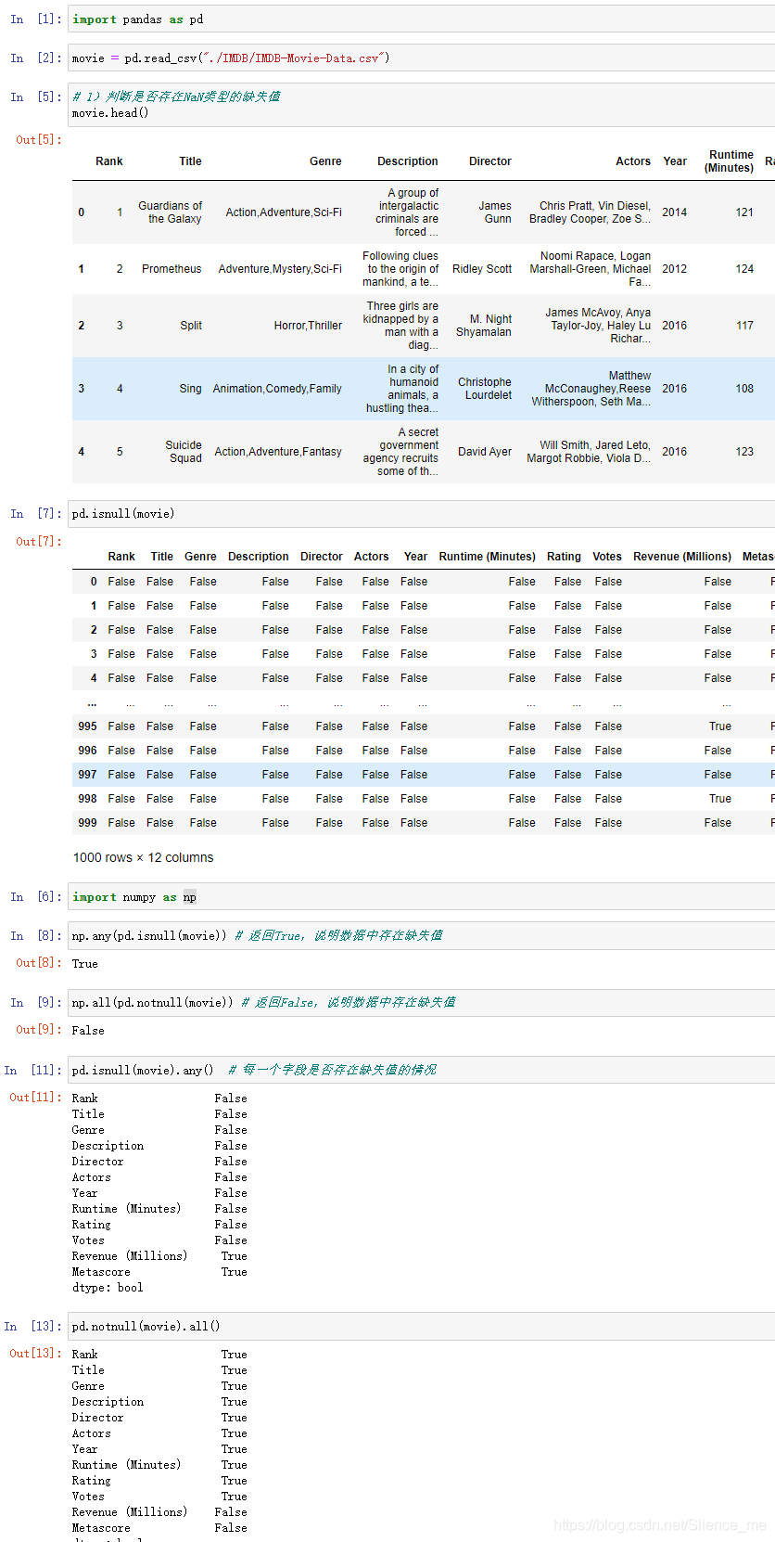Click the np.any(pd.isnull(movie)) cell
This screenshot has width=775, height=1542.
[x=422, y=936]
